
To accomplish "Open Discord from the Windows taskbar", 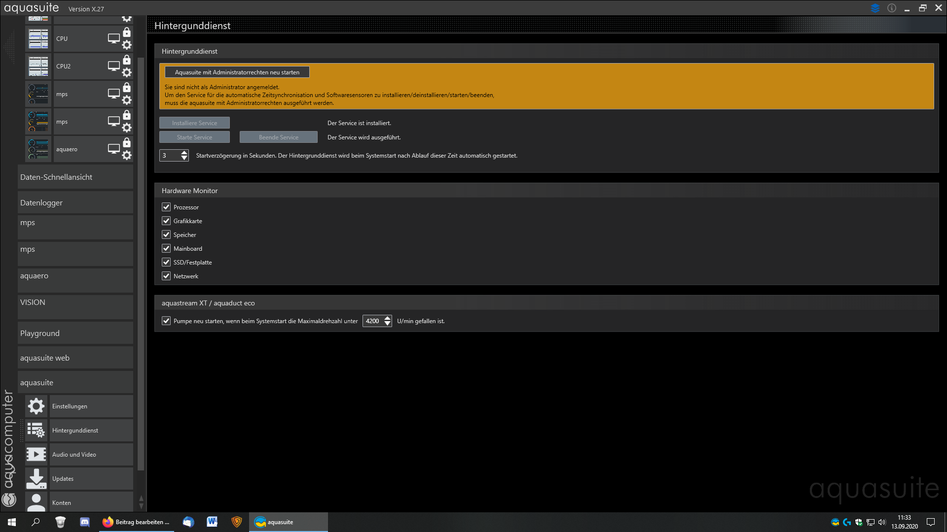I will pyautogui.click(x=85, y=522).
